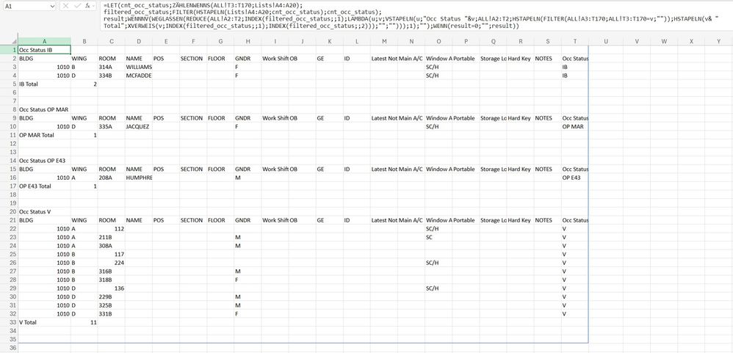Click 'NOTES' header cell in row 15
The width and height of the screenshot is (733, 353).
pyautogui.click(x=548, y=169)
